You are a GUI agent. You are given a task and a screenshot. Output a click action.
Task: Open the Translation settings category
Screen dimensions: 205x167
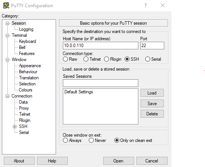(x=29, y=78)
